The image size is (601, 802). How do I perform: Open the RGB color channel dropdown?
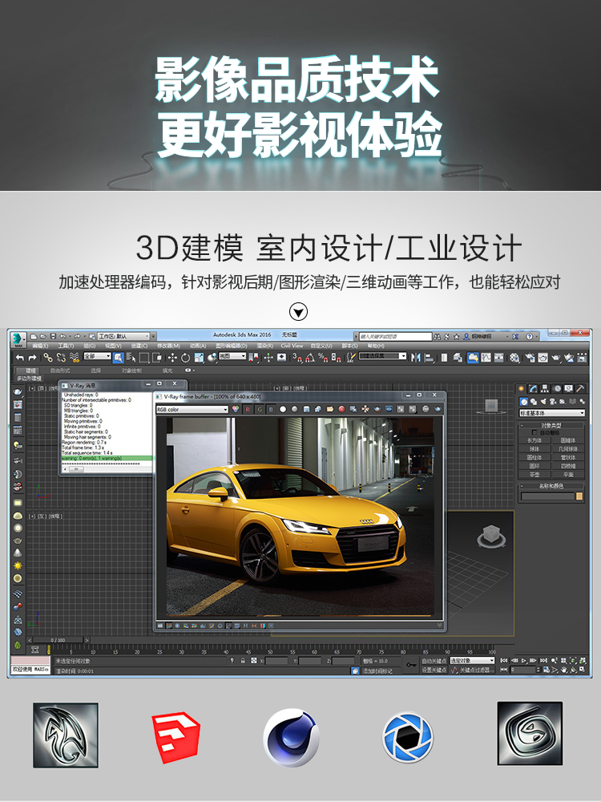pyautogui.click(x=192, y=409)
